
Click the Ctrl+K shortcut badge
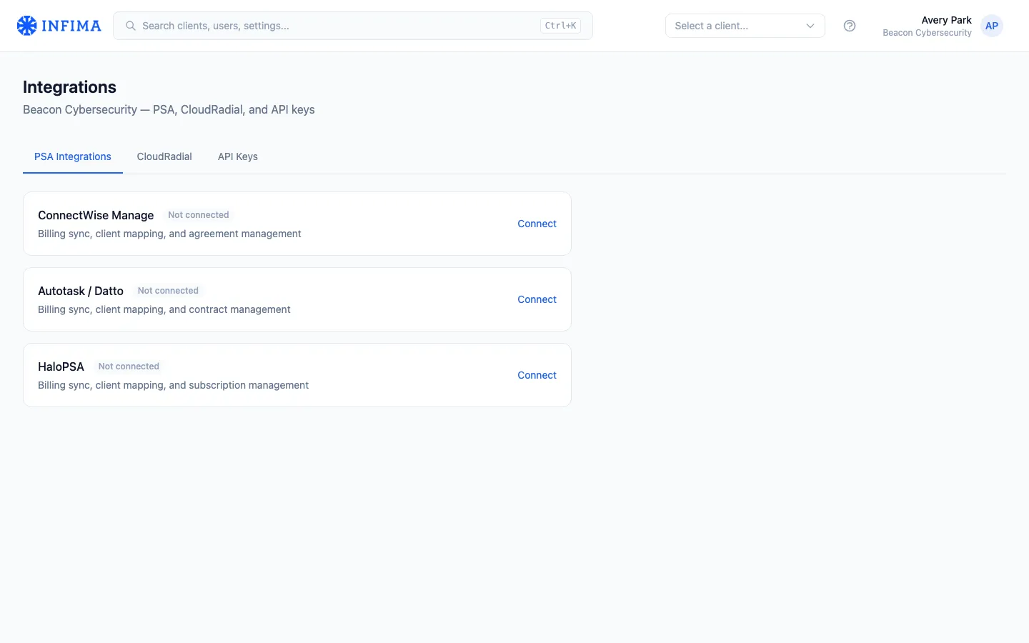point(560,26)
